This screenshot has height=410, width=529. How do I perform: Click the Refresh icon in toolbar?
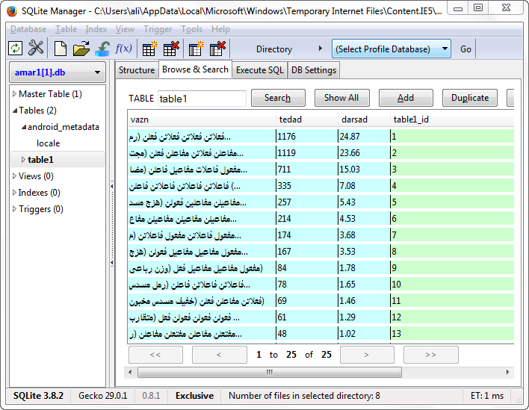(15, 49)
